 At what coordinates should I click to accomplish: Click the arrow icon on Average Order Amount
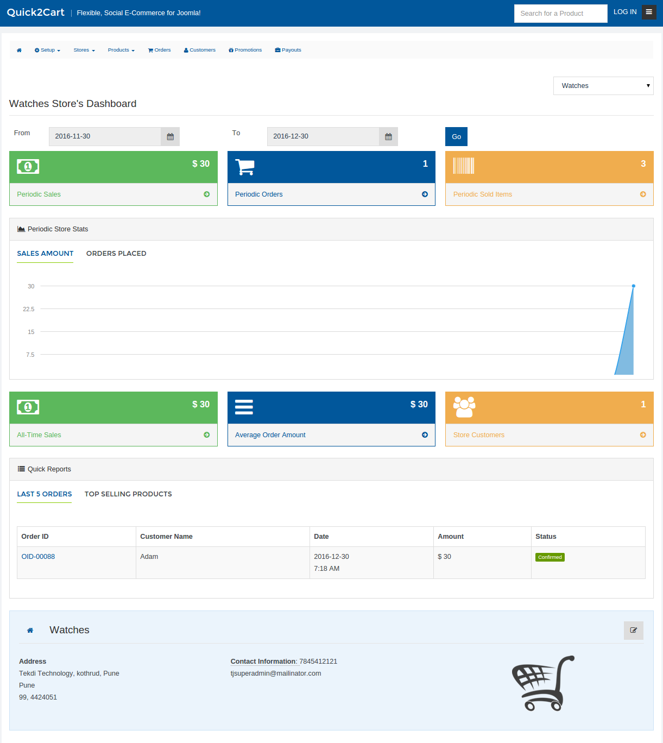425,435
